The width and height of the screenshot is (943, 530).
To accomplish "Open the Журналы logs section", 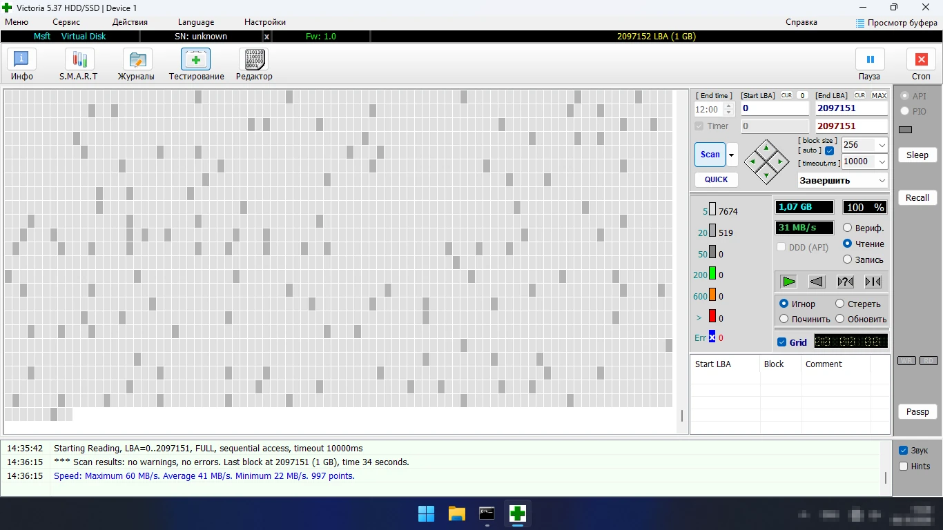I will point(136,65).
